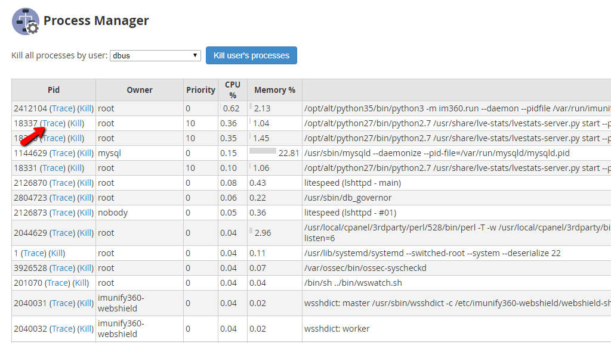Click the Memory % column header

[x=274, y=90]
